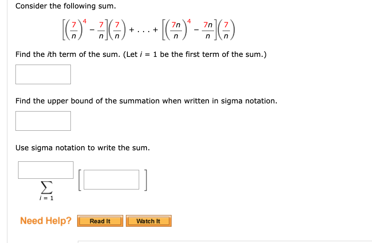372x243 pixels.
Task: Click the Read It help button
Action: [100, 221]
